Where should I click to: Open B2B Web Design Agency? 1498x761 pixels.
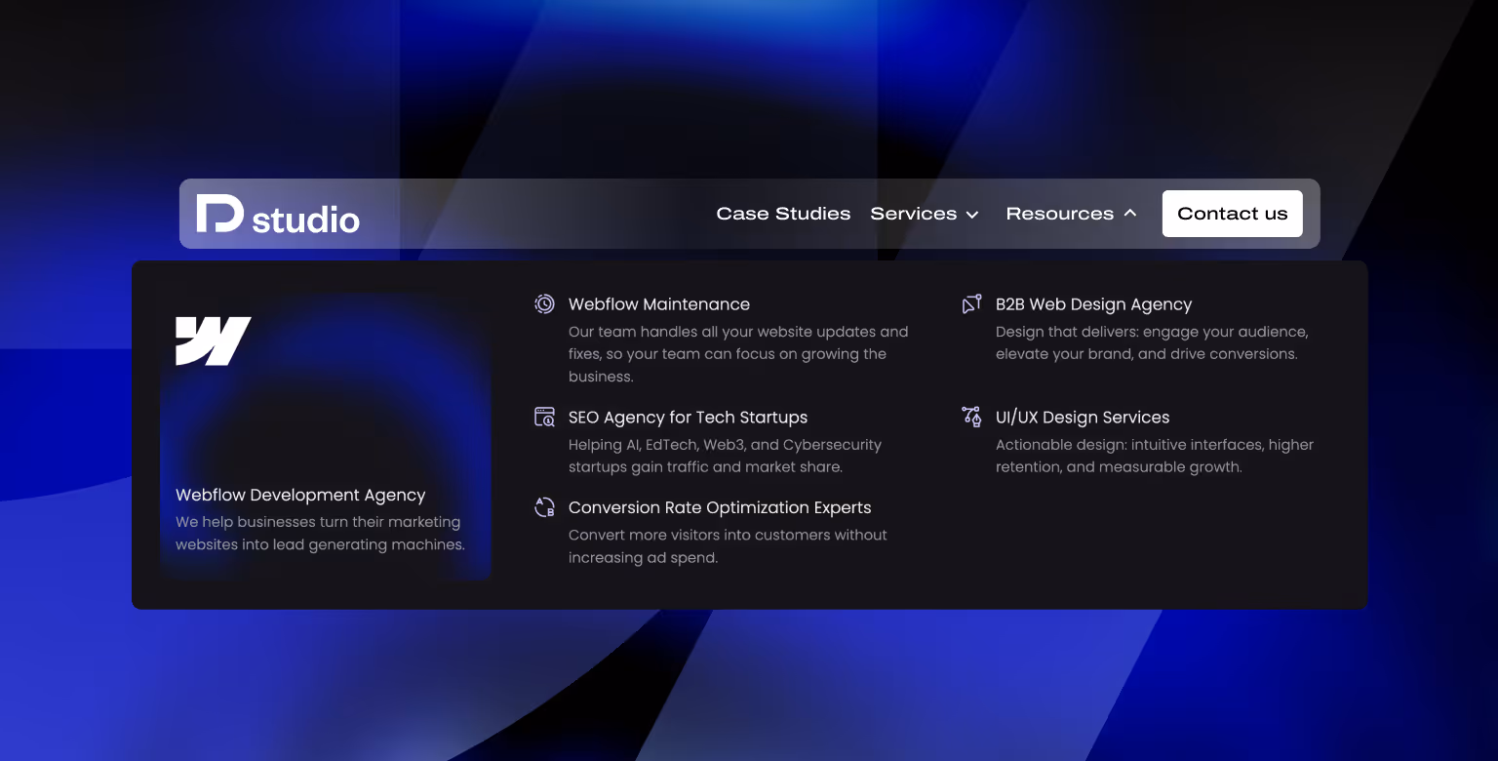click(x=1093, y=303)
